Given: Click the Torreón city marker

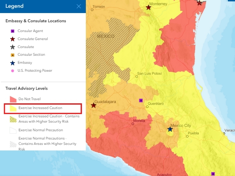Looking at the screenshot, I should point(92,10).
